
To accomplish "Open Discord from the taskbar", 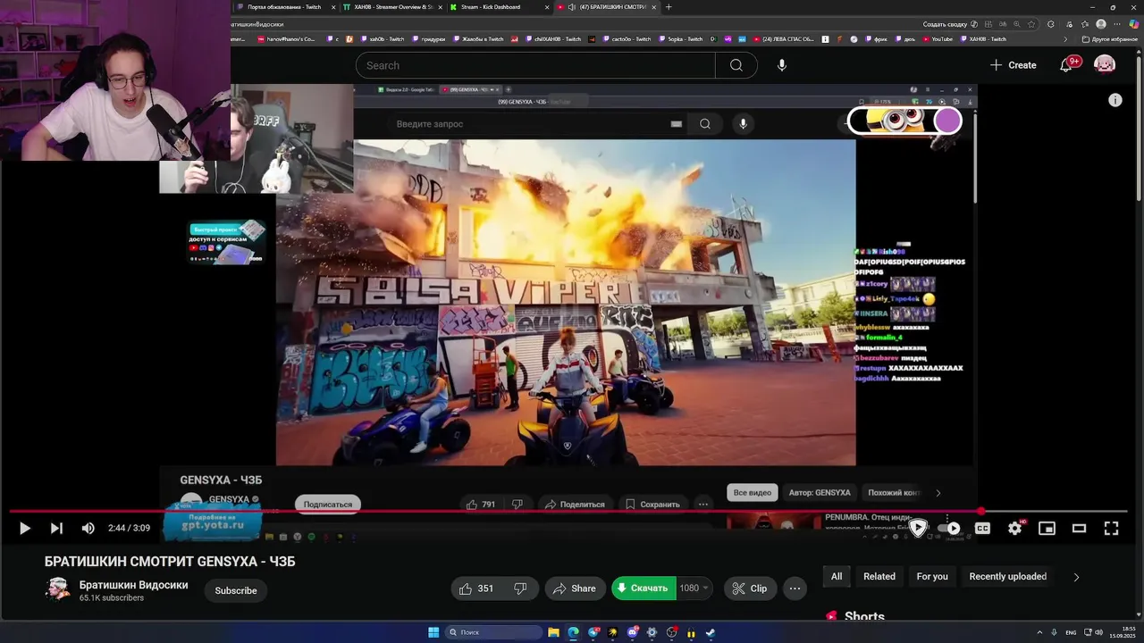I will point(632,632).
